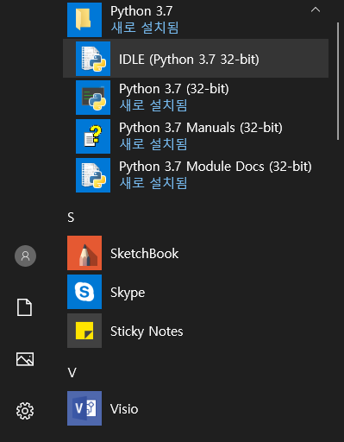Open Documents from the sidebar icon

(x=24, y=307)
